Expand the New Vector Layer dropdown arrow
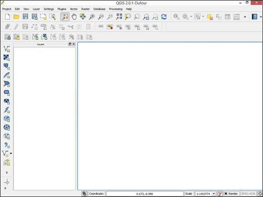The width and height of the screenshot is (263, 197). coord(11,154)
